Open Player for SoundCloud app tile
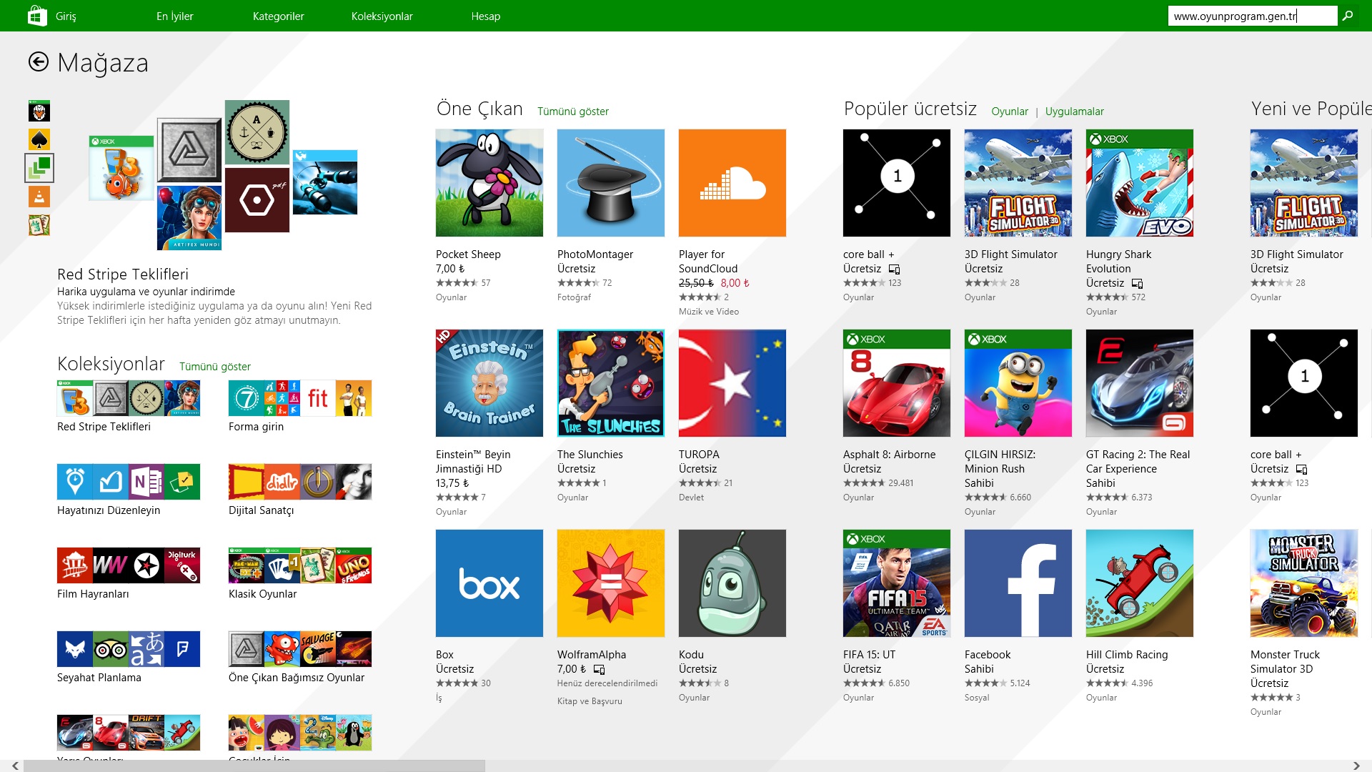1372x772 pixels. (732, 183)
